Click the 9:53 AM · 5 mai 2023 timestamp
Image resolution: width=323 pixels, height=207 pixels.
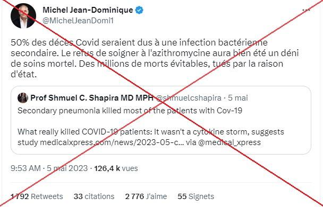(49, 168)
